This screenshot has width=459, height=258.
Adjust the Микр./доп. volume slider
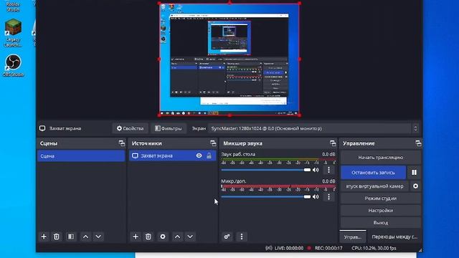click(x=266, y=197)
